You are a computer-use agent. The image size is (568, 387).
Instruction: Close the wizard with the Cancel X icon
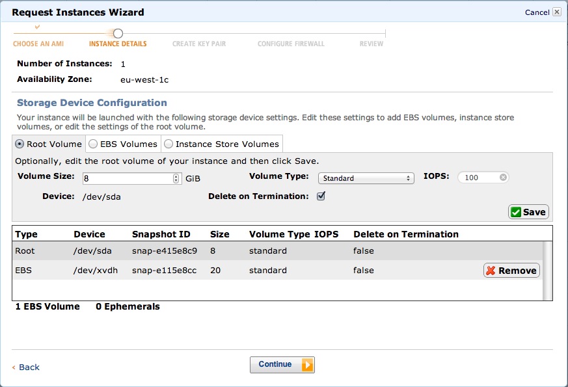click(556, 12)
